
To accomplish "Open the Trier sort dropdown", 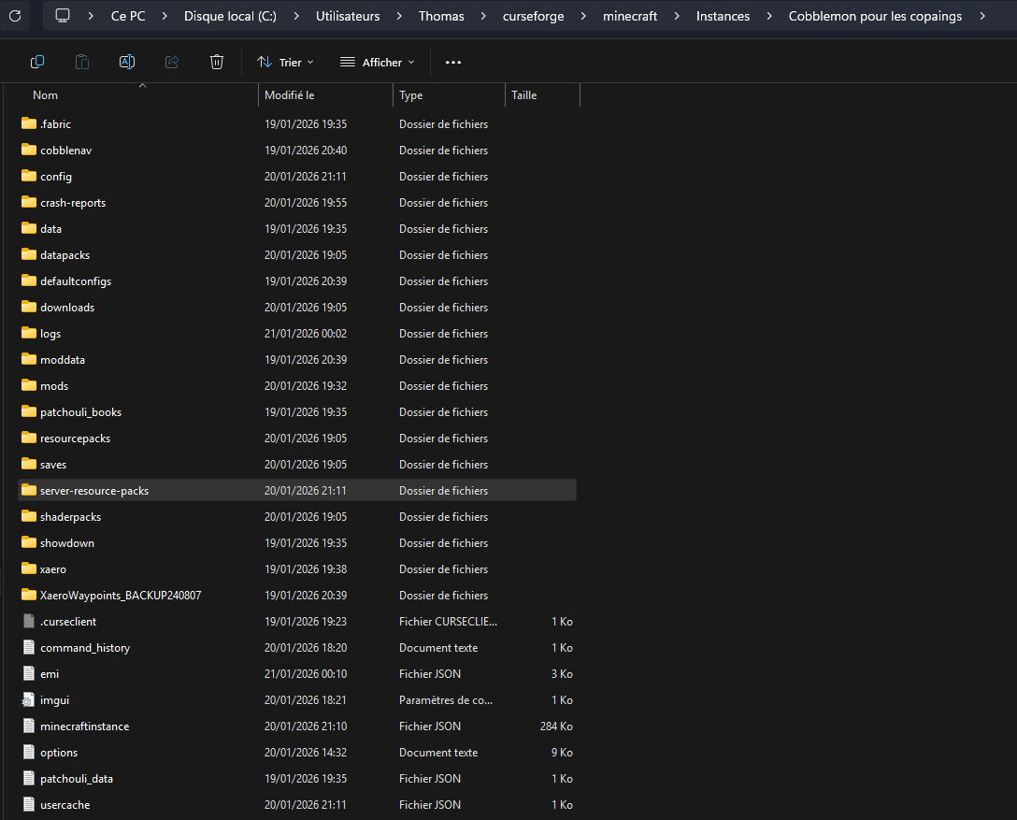I will pyautogui.click(x=285, y=63).
